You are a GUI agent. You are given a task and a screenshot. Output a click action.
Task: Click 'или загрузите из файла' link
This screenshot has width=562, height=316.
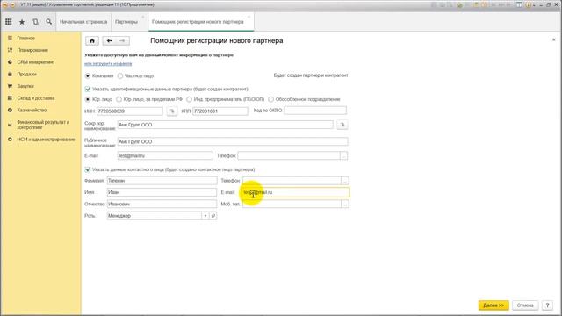[x=108, y=64]
